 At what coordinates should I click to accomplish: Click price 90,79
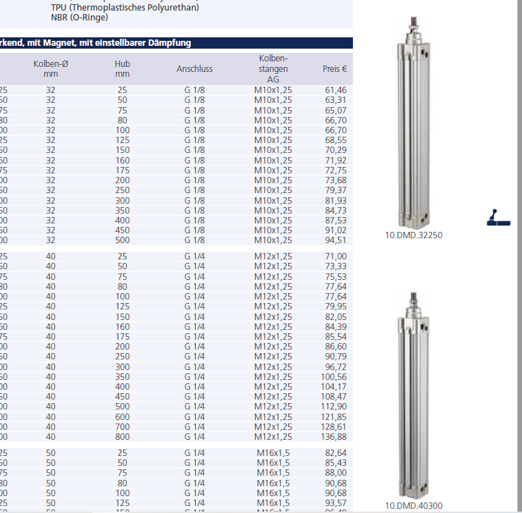tap(335, 357)
